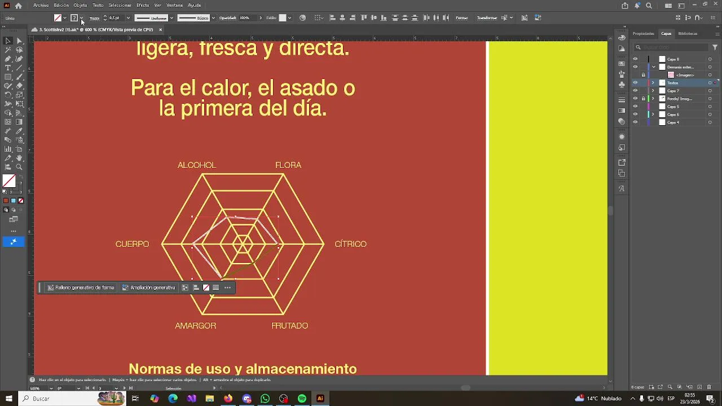Select the Line Segment tool
Viewport: 722px width, 406px height.
[19, 68]
